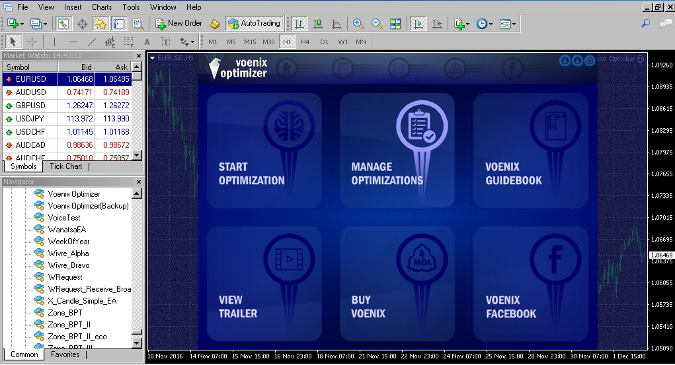Zoom out on the chart
This screenshot has width=675, height=365.
(x=376, y=24)
